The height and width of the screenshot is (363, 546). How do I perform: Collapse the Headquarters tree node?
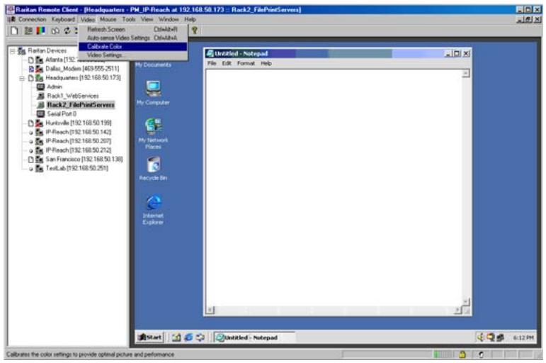coord(22,78)
